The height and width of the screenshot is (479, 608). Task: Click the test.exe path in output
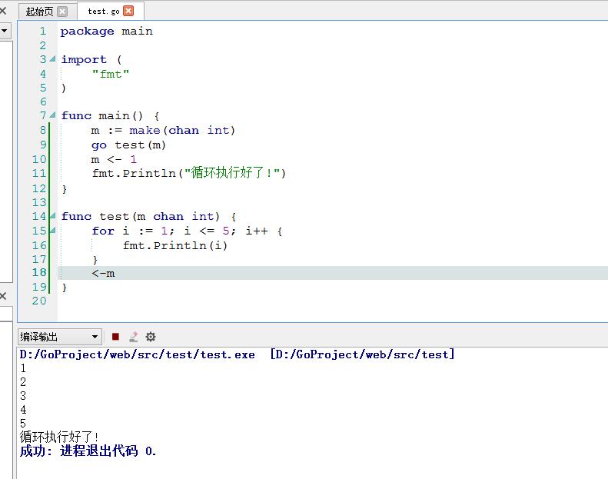tap(138, 354)
